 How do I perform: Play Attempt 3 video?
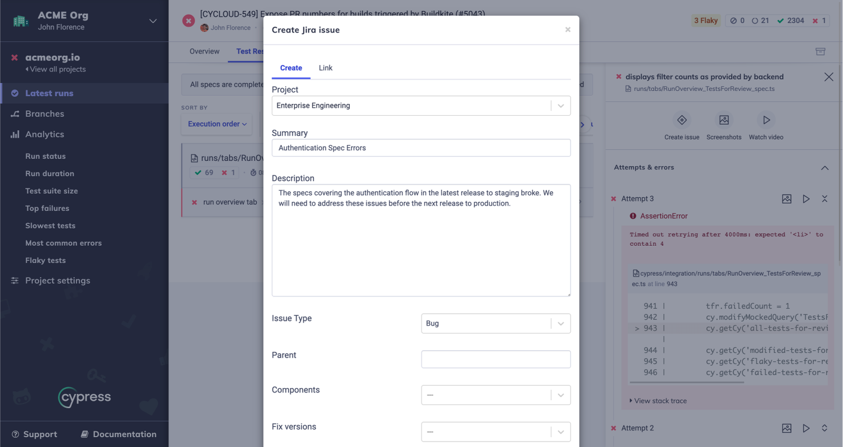tap(806, 199)
